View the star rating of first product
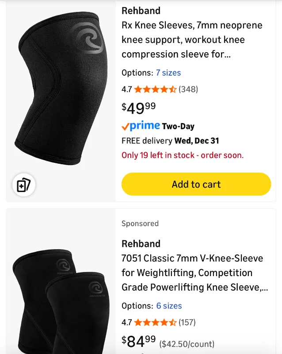The height and width of the screenshot is (354, 282). point(155,89)
